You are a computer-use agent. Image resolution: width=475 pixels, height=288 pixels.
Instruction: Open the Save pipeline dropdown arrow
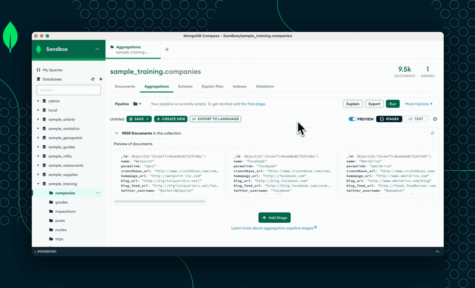pyautogui.click(x=147, y=119)
